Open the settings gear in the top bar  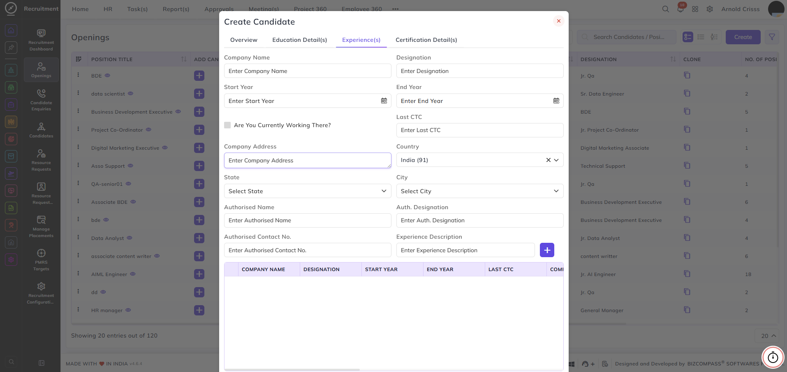[710, 9]
